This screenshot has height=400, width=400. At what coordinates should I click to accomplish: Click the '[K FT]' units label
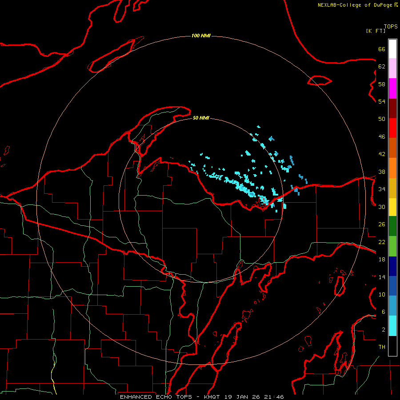coord(376,31)
